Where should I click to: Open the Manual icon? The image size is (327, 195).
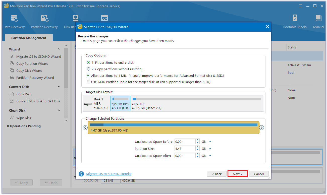pos(318,21)
